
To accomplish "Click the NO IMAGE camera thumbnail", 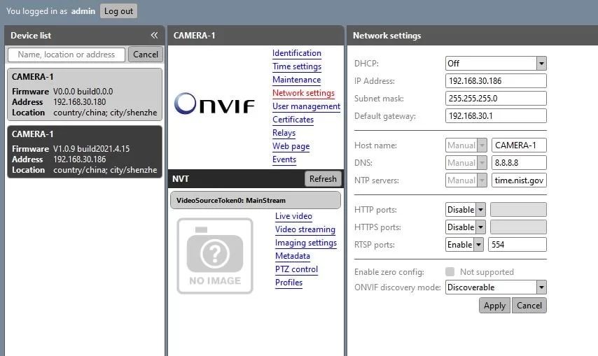I will (215, 256).
